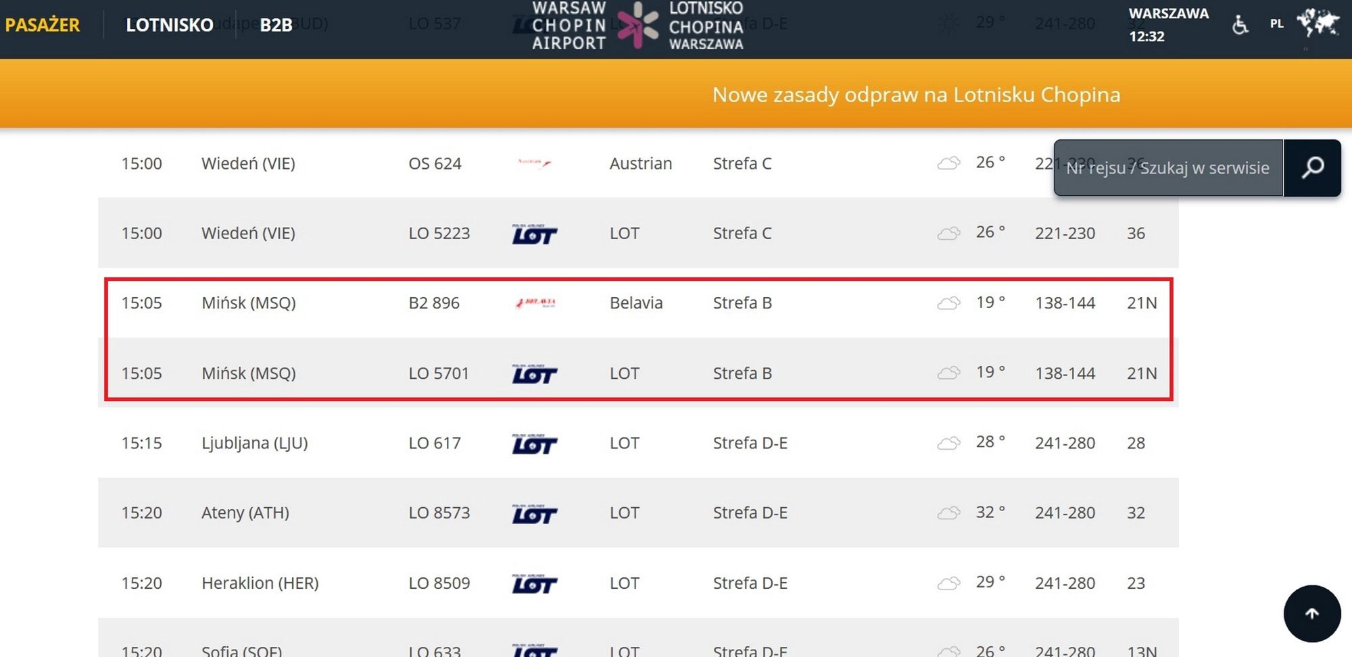Open the accessibility wheelchair icon
Viewport: 1352px width, 657px height.
(1240, 25)
